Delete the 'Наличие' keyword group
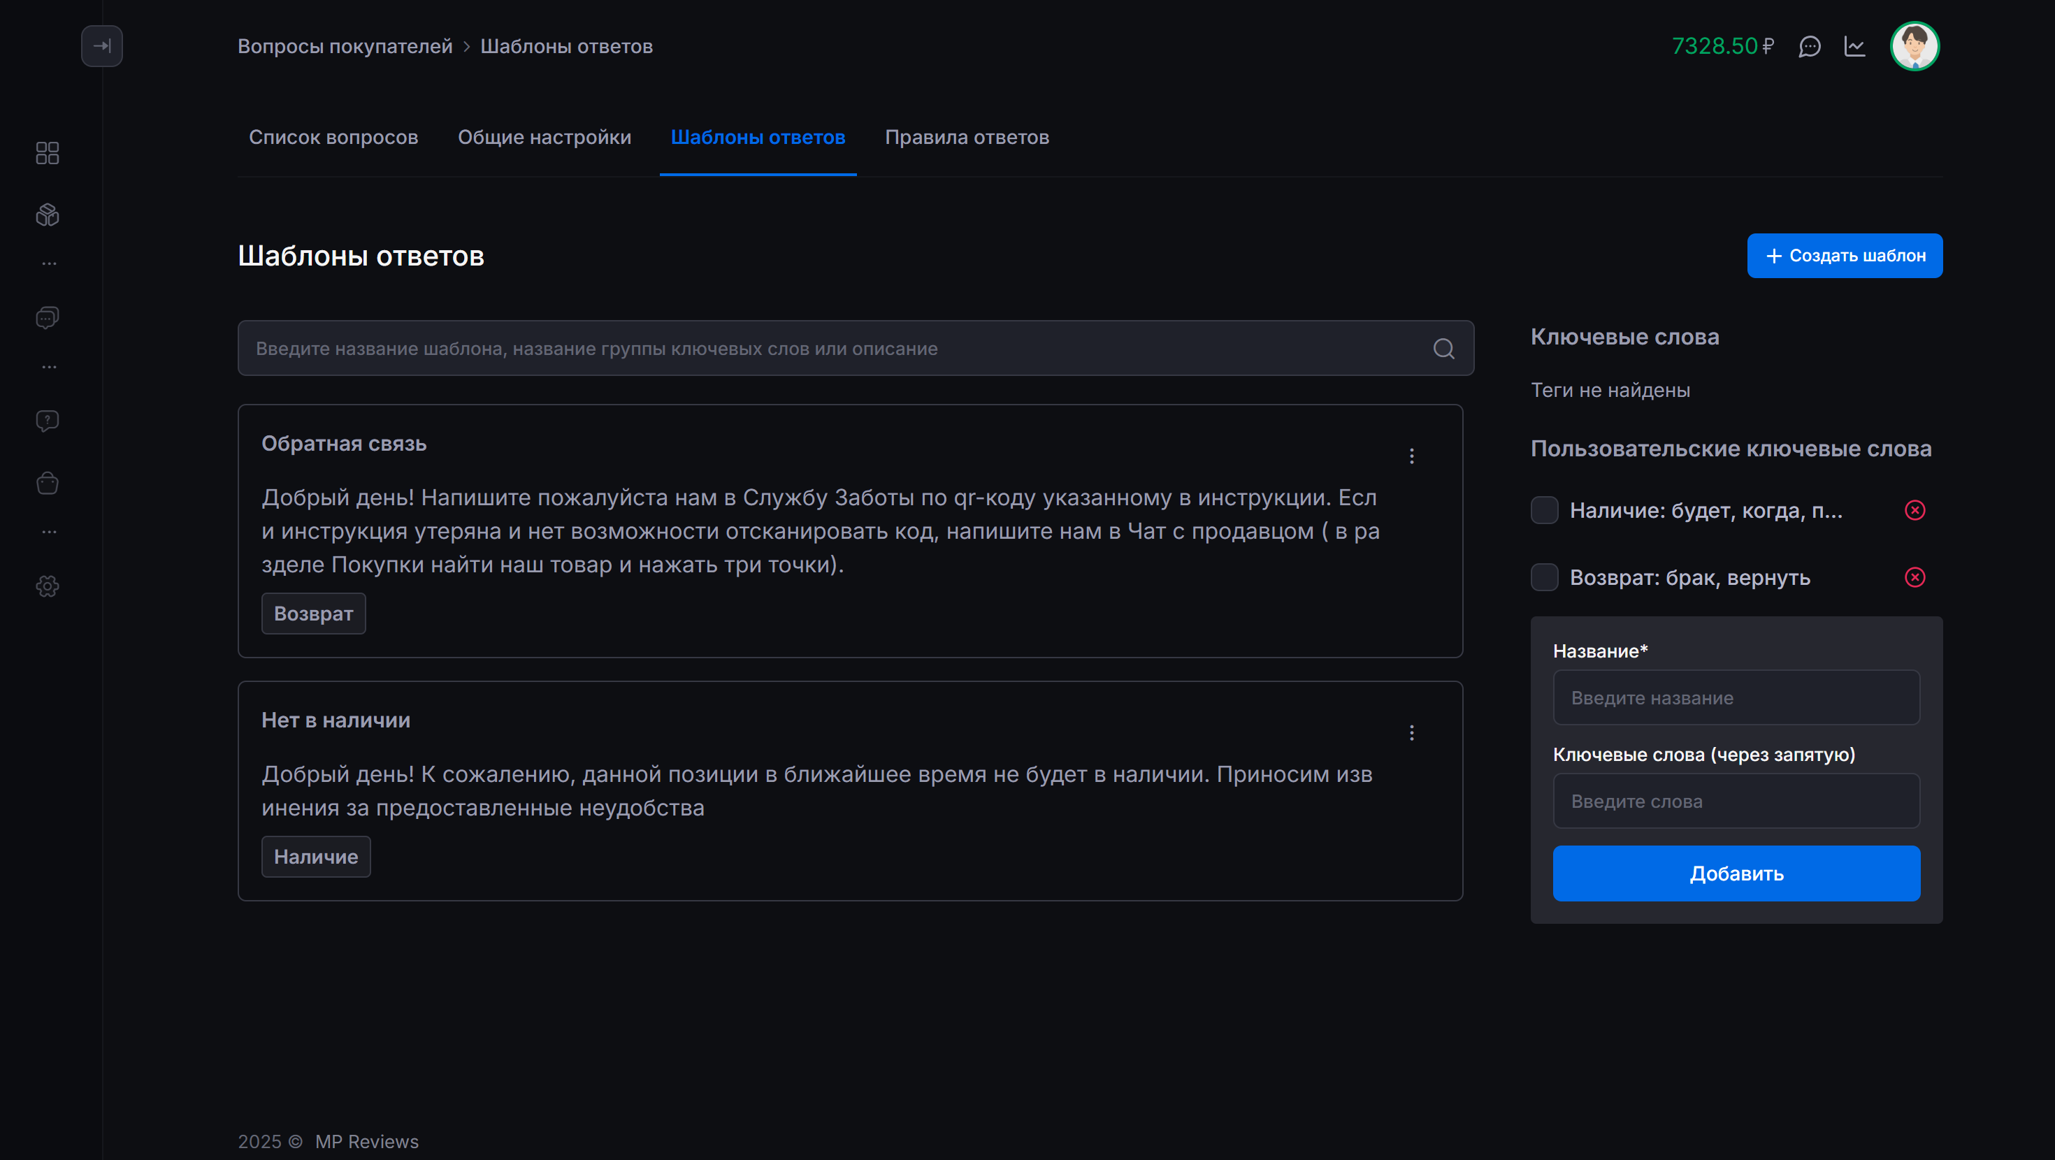The width and height of the screenshot is (2055, 1160). 1915,511
